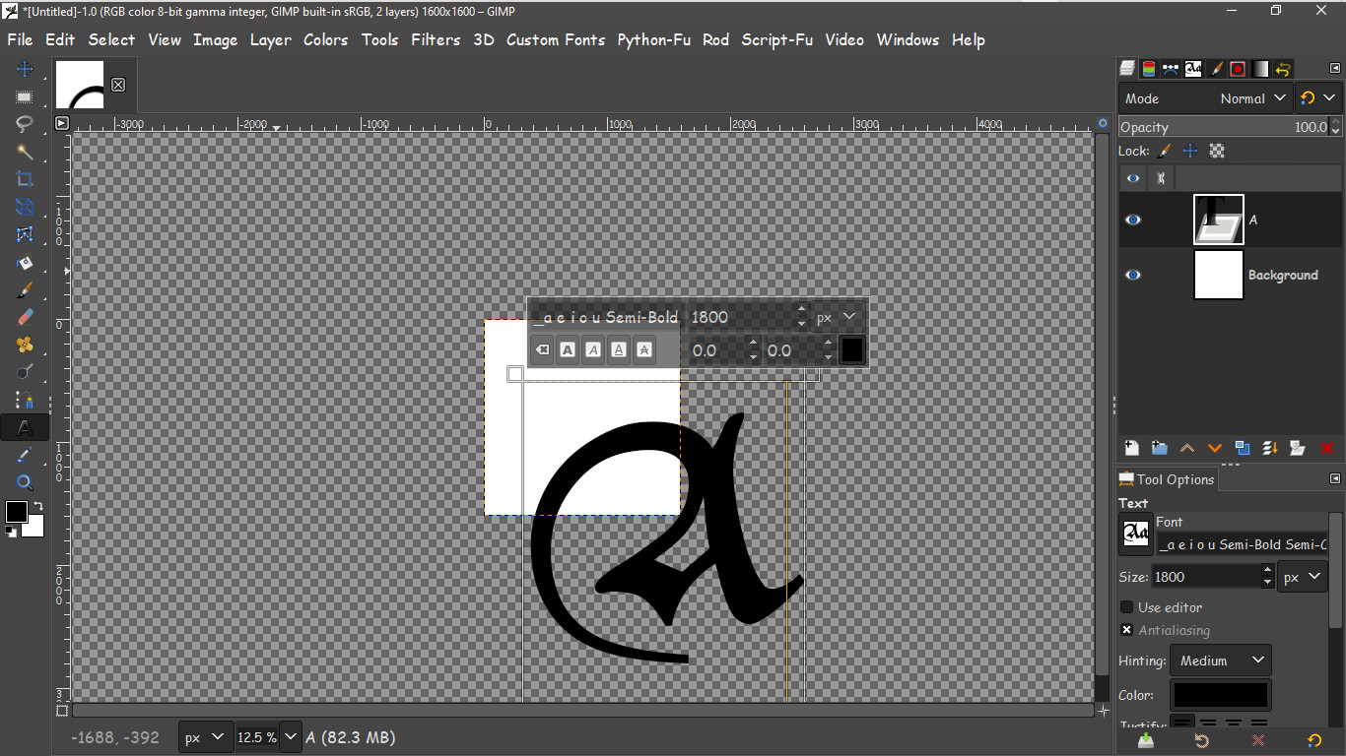The image size is (1346, 756).
Task: Clear text style in on-canvas editor
Action: pyautogui.click(x=542, y=349)
